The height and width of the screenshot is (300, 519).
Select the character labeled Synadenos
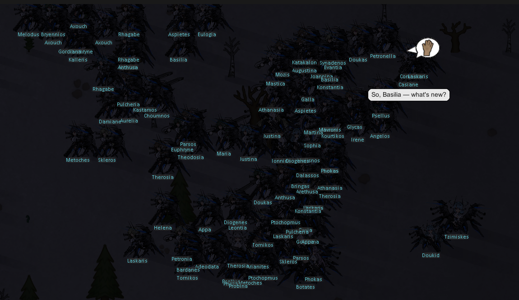[333, 63]
